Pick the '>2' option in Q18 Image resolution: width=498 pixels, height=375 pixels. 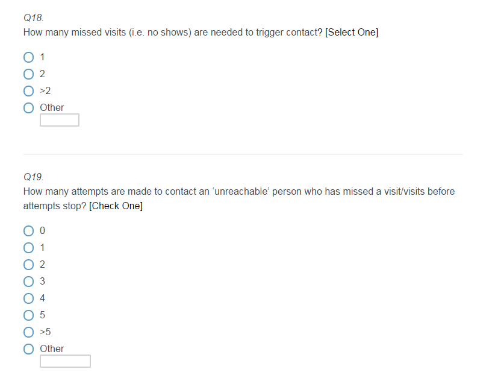coord(29,91)
